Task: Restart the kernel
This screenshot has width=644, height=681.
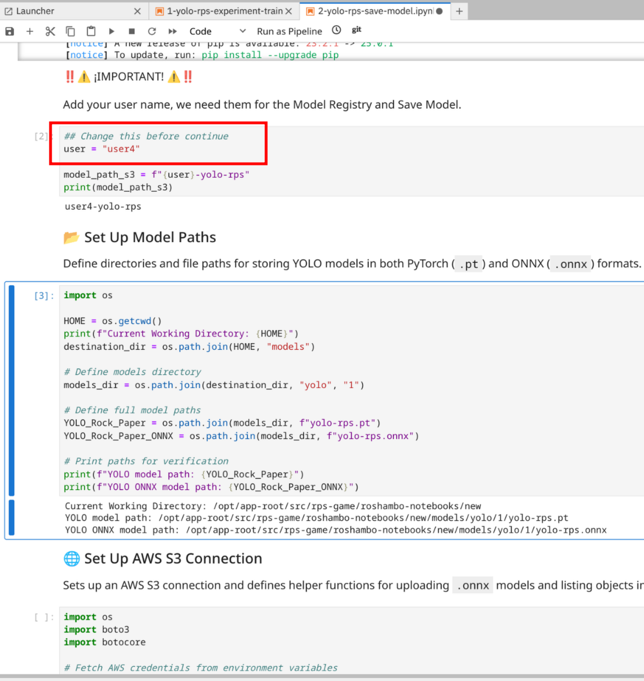Action: tap(152, 31)
